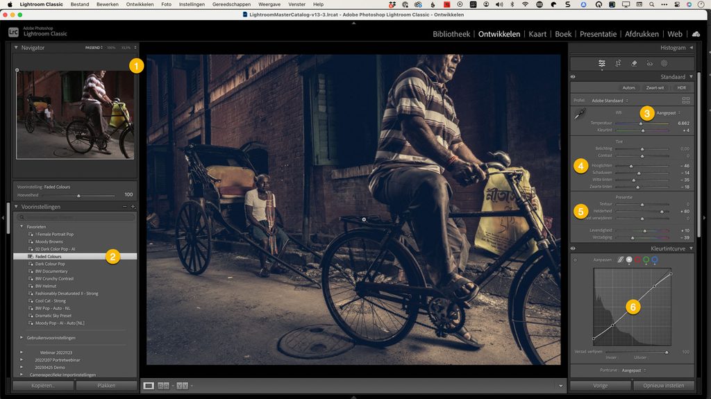Switch to the Presentatie module

pos(598,34)
